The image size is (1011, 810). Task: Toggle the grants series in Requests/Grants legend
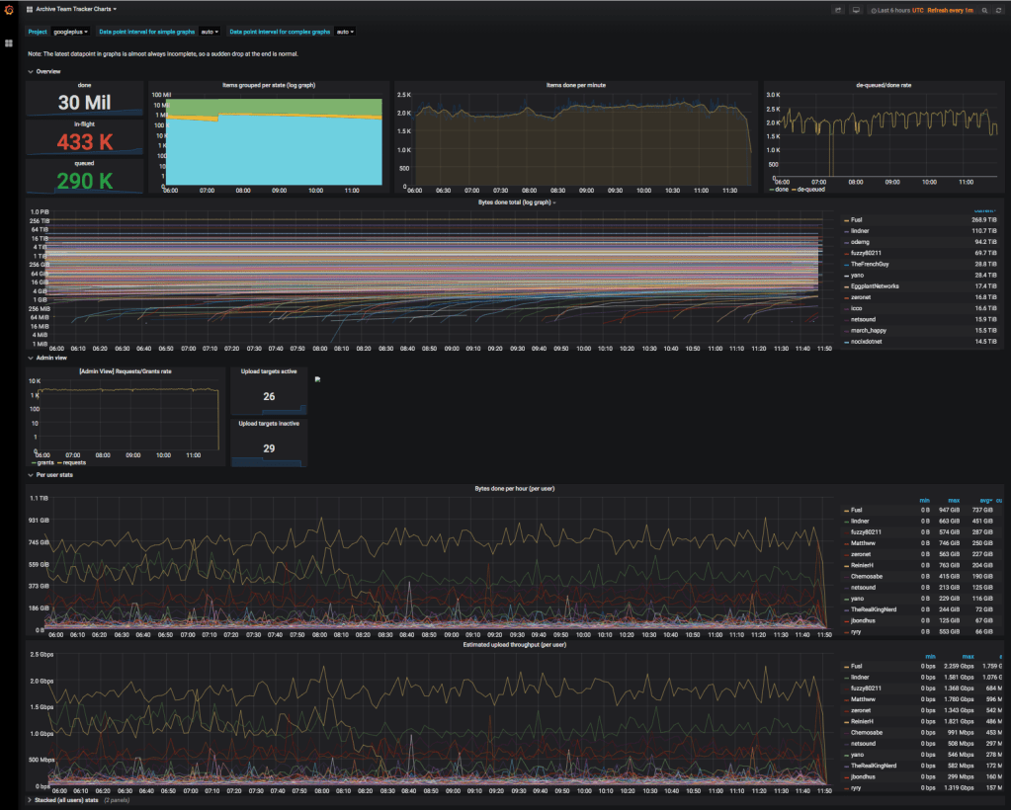coord(44,461)
